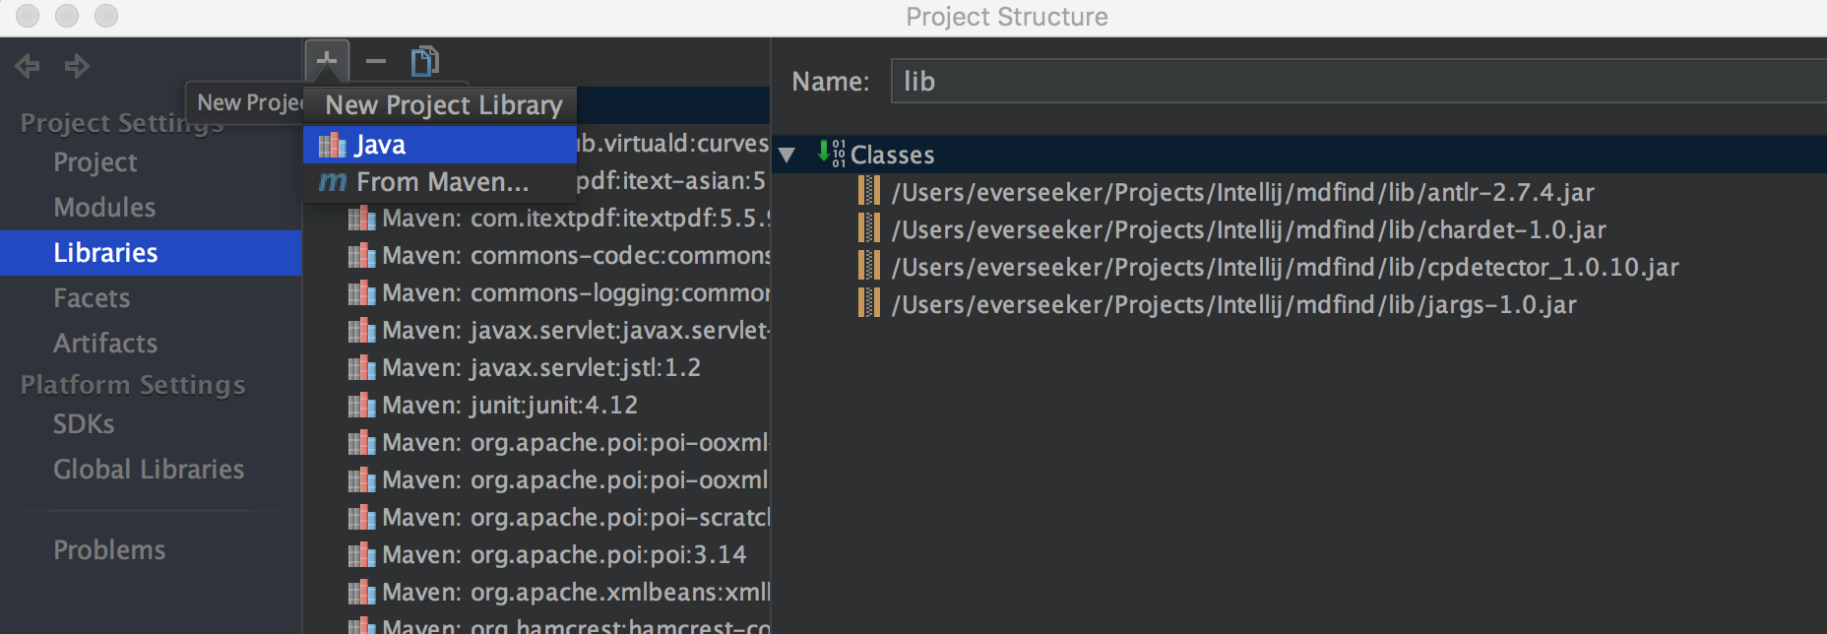Click the window close button
This screenshot has height=634, width=1827.
click(28, 16)
